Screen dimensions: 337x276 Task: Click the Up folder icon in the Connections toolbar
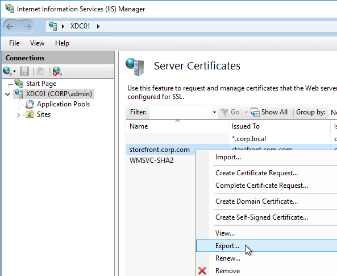tap(40, 71)
